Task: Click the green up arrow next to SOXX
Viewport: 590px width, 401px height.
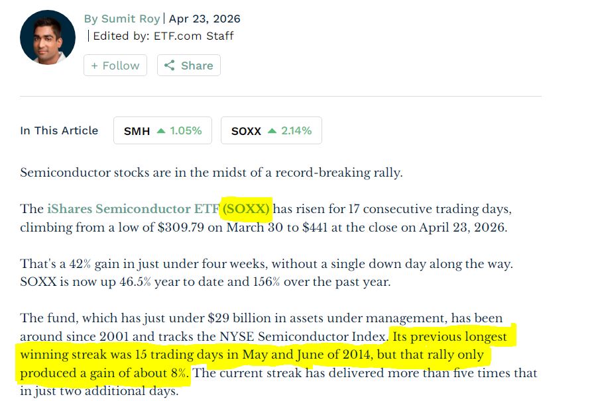Action: coord(271,131)
